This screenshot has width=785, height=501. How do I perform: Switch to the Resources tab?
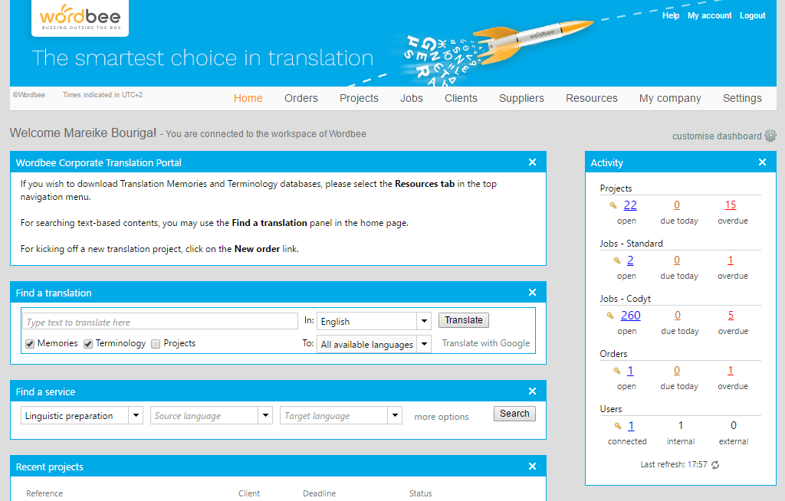[x=591, y=98]
